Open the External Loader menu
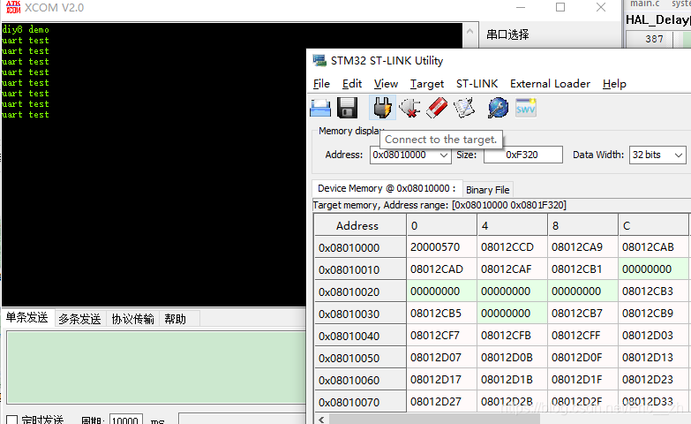Image resolution: width=691 pixels, height=424 pixels. [x=550, y=84]
